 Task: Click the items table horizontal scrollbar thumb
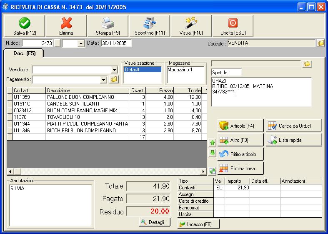pos(18,171)
